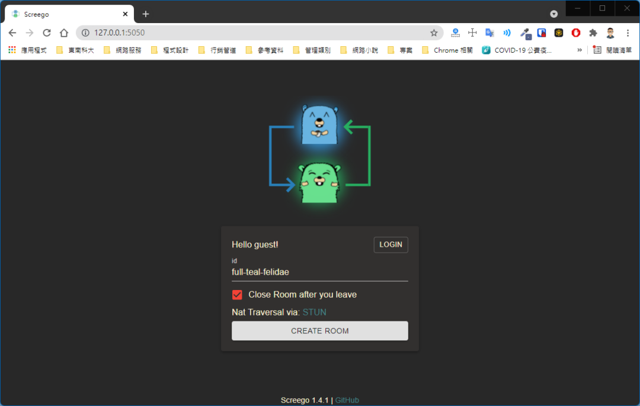The height and width of the screenshot is (406, 640).
Task: Edit the room id field full-teal-felidae
Action: click(319, 272)
